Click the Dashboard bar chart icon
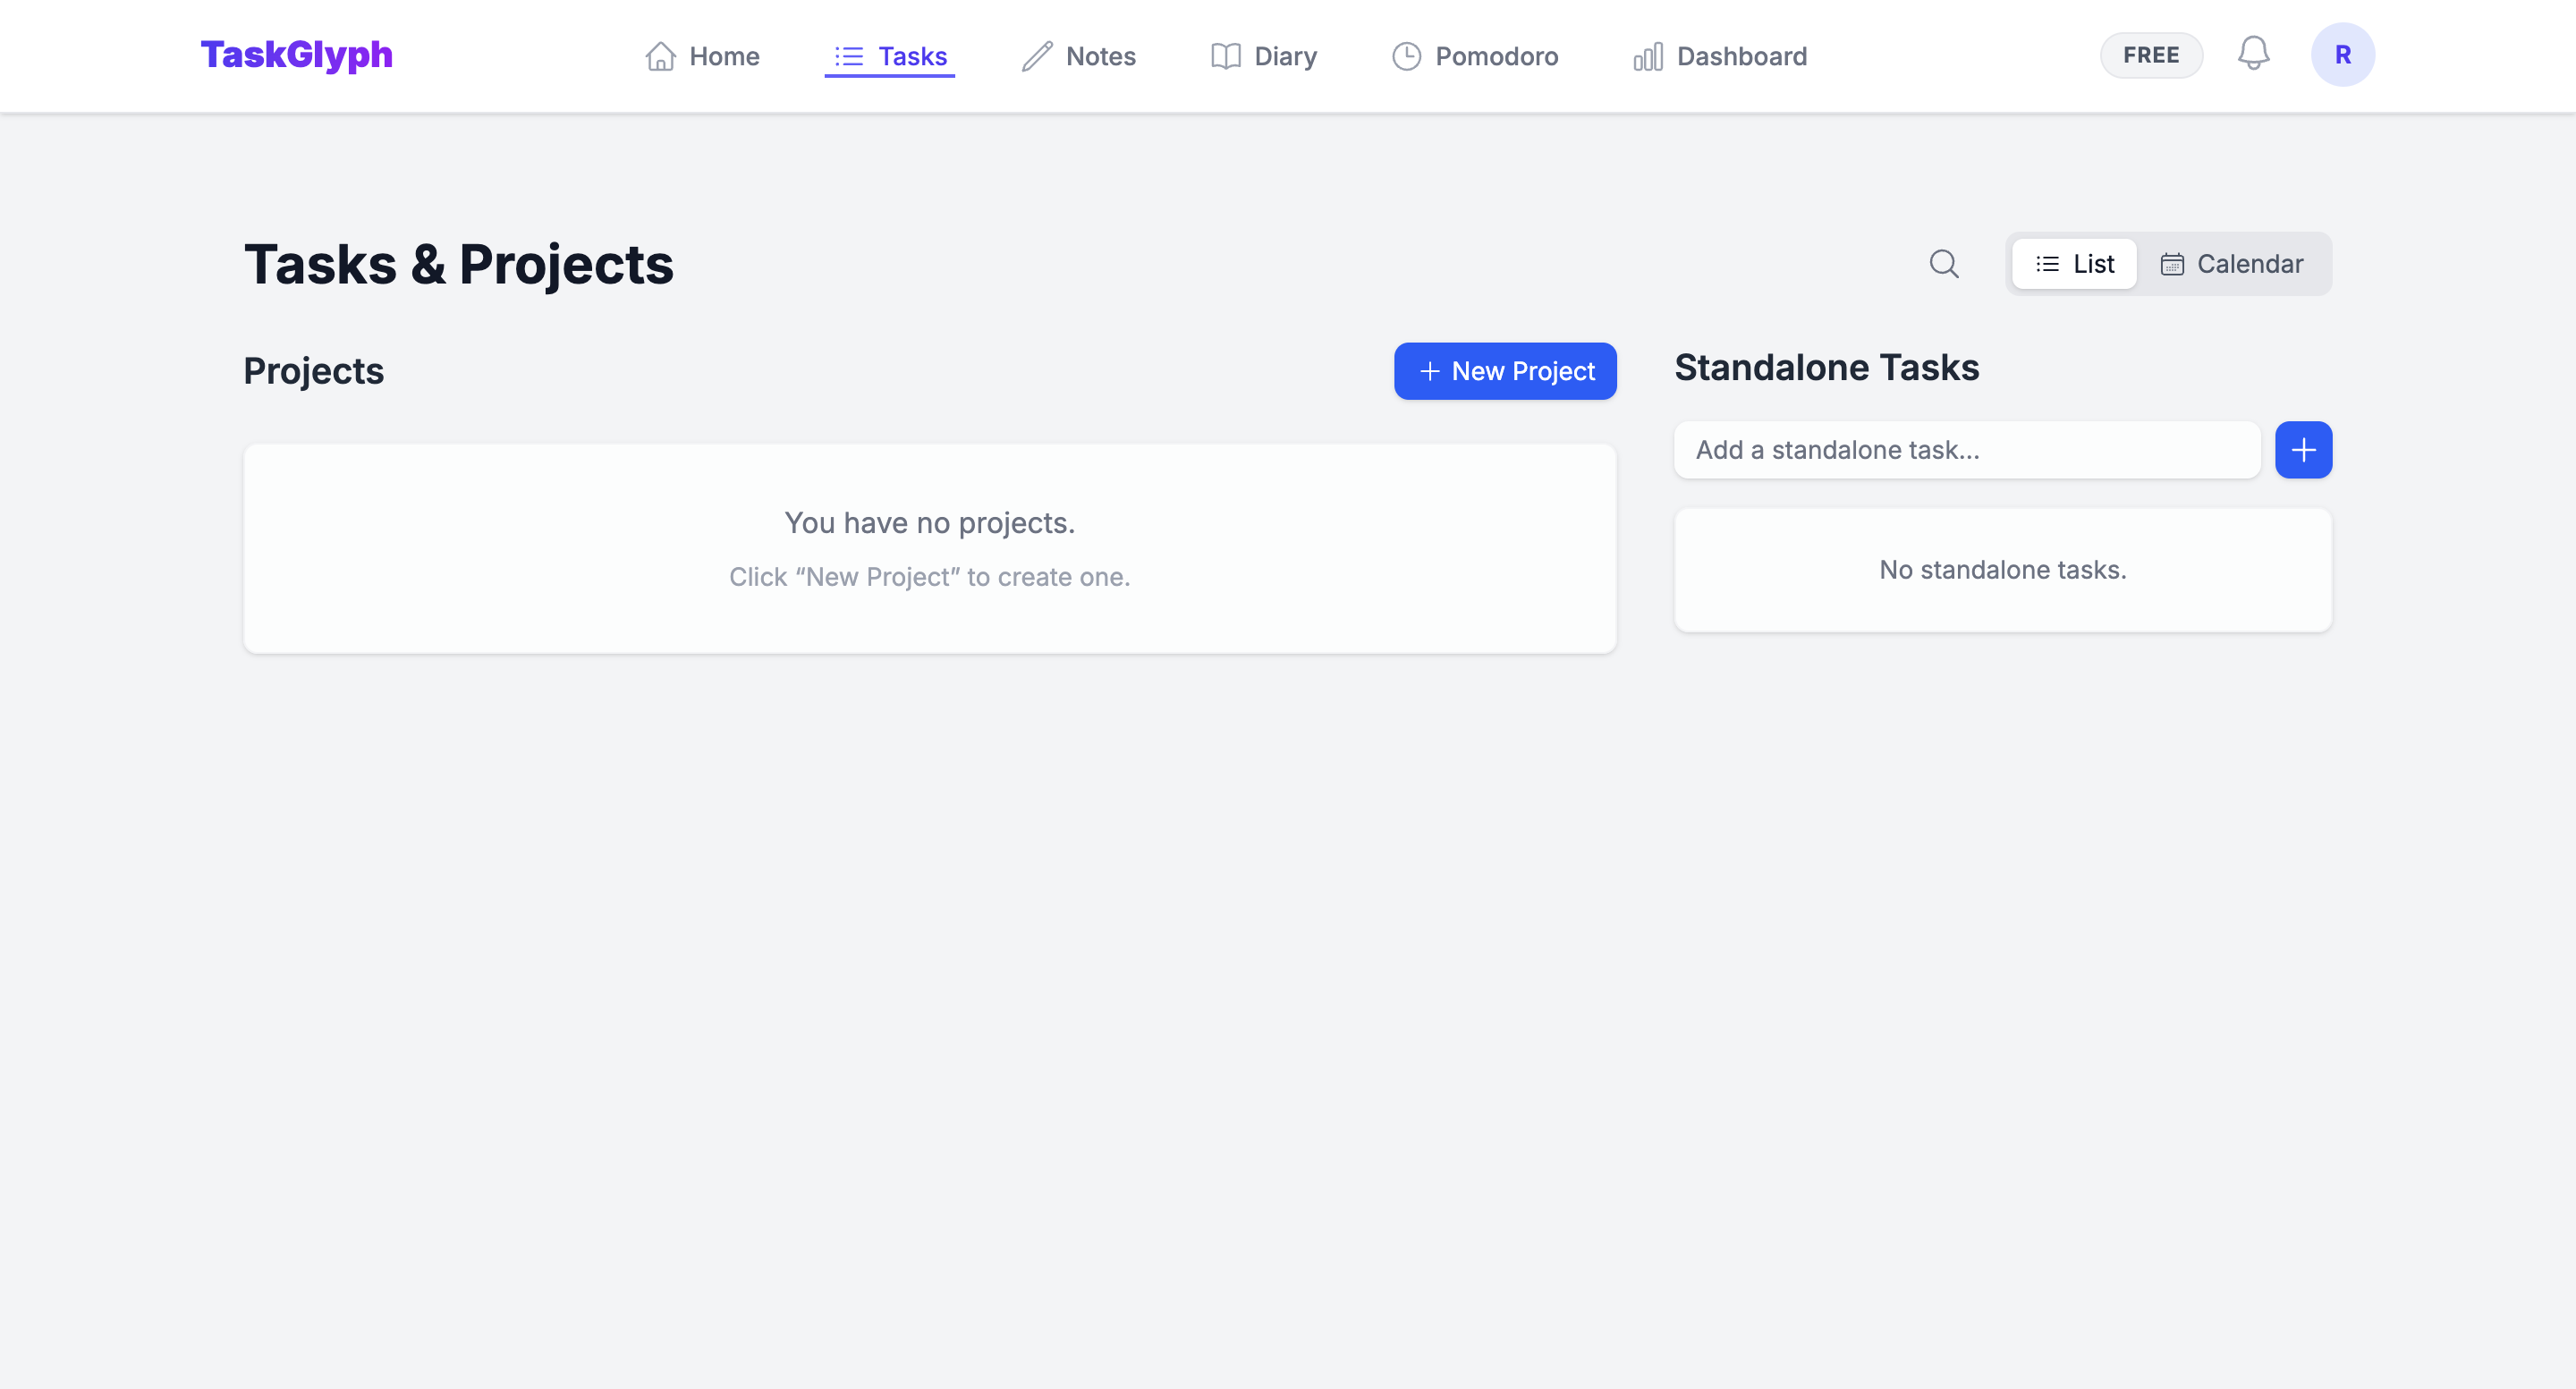Image resolution: width=2576 pixels, height=1389 pixels. [x=1648, y=56]
